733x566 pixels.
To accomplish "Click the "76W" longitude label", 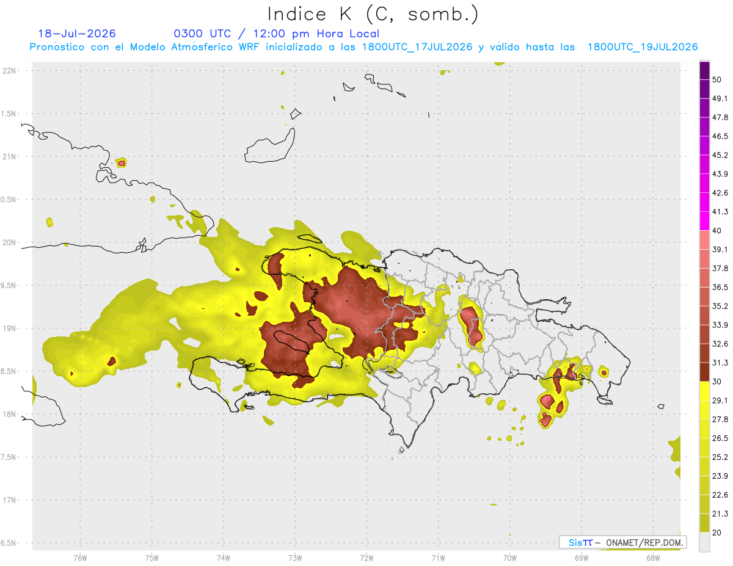I will (x=80, y=558).
